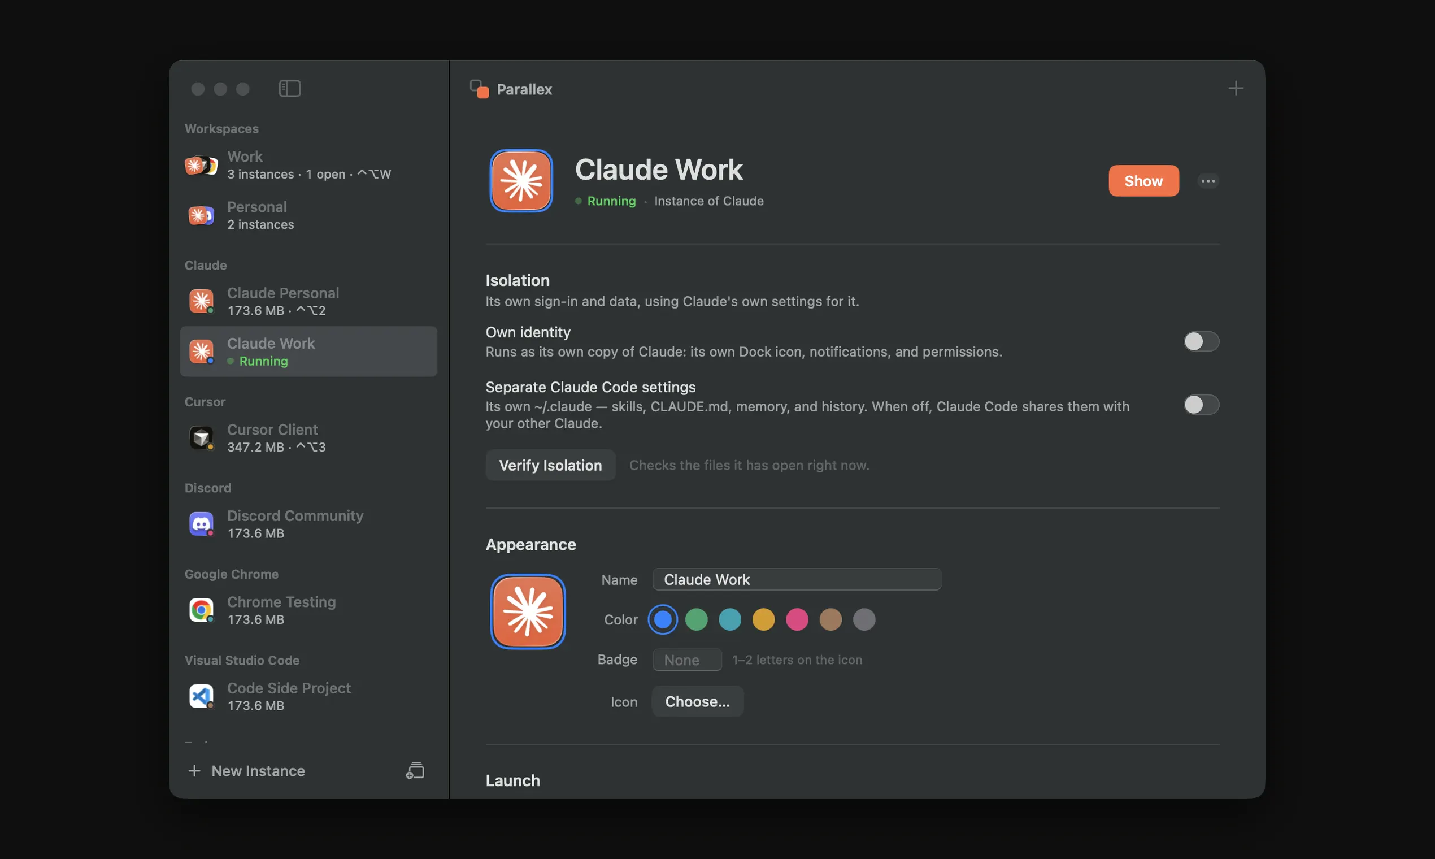This screenshot has height=859, width=1435.
Task: Click the workspace stack icon beside New Instance
Action: click(x=415, y=770)
